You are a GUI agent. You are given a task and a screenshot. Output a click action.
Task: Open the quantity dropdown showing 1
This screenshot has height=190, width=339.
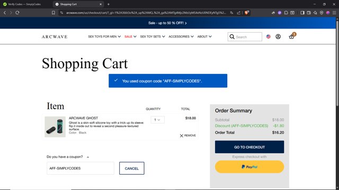coord(157,120)
